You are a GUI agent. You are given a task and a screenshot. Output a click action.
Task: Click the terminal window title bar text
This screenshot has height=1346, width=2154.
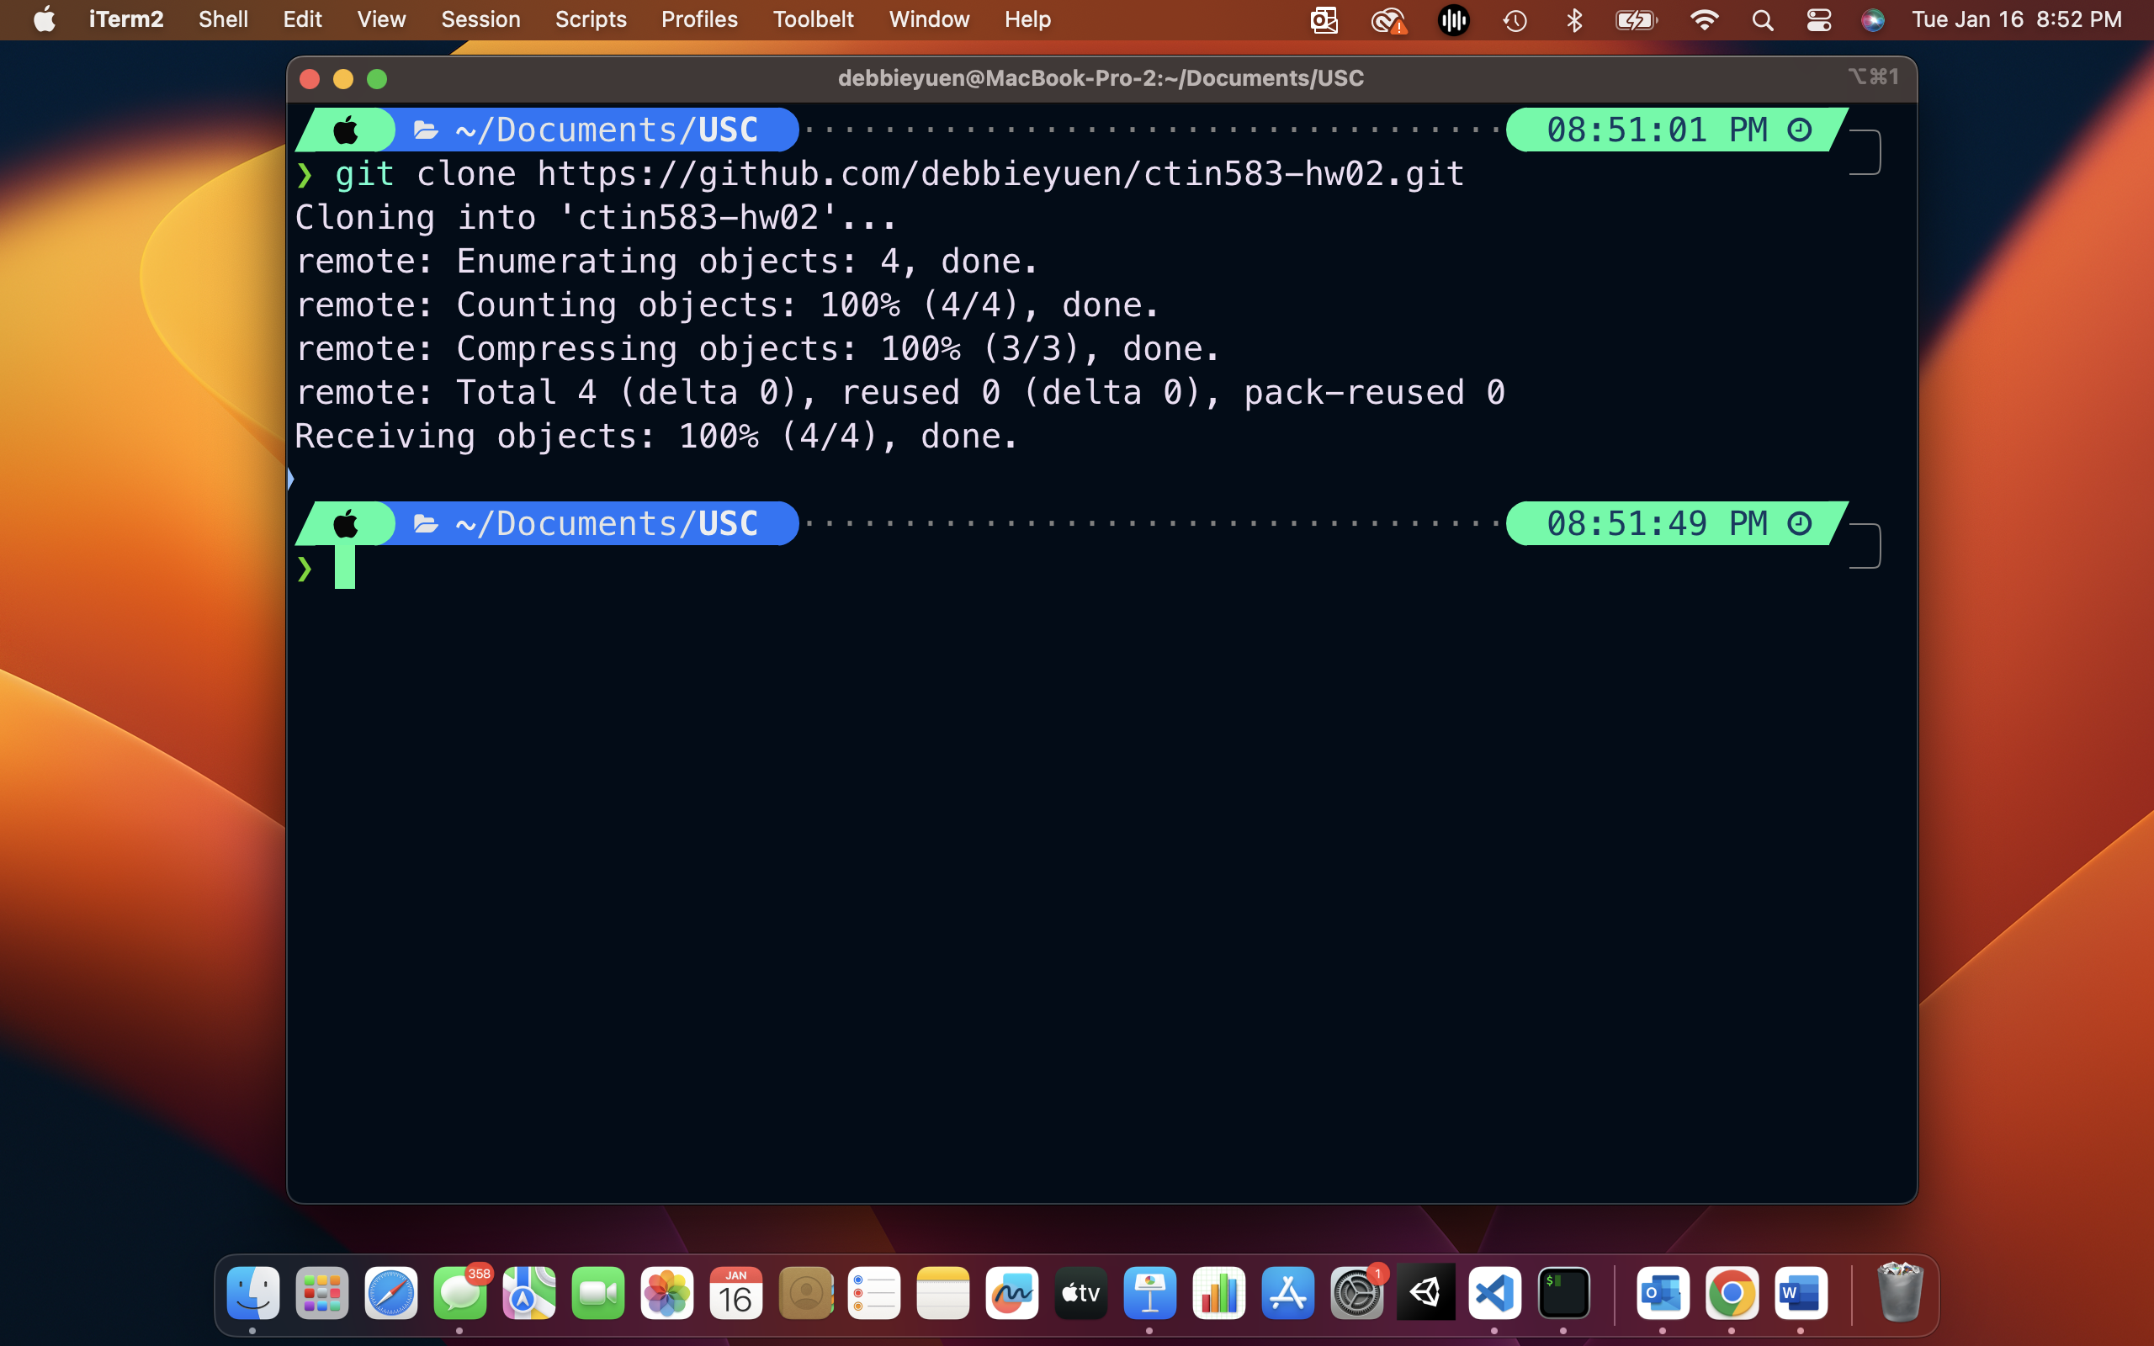coord(1101,78)
